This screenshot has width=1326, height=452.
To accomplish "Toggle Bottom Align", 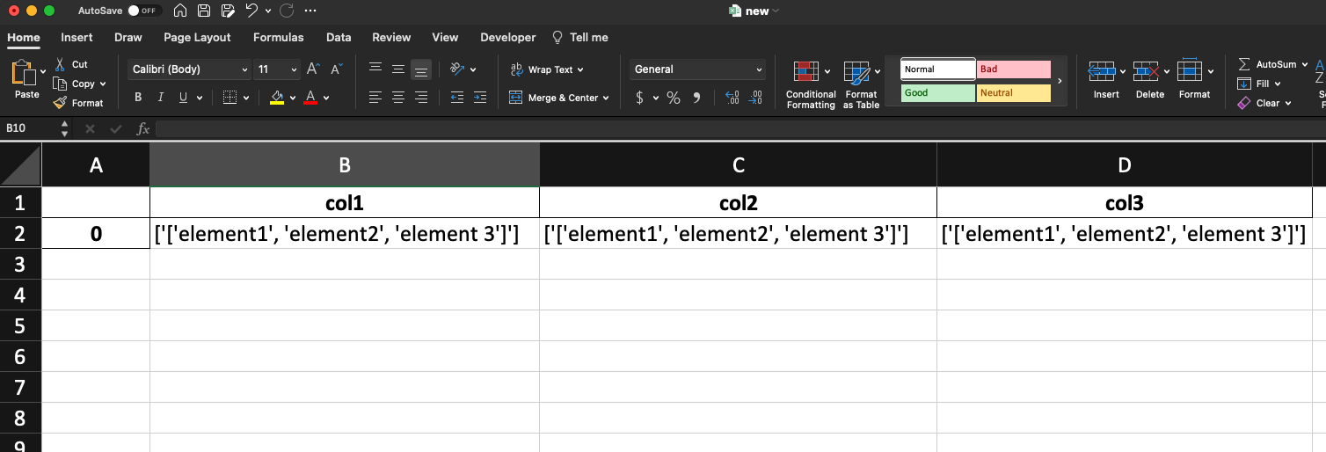I will [x=421, y=69].
